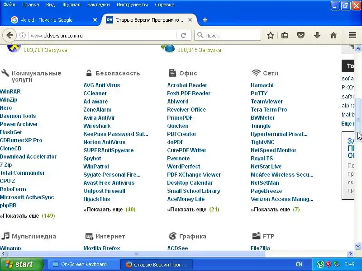Screen dimensions: 362x271
Task: Open the PDFCreator link
Action: click(182, 134)
